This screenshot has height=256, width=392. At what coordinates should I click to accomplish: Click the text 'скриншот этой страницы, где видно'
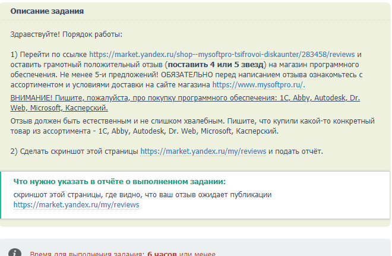point(78,194)
